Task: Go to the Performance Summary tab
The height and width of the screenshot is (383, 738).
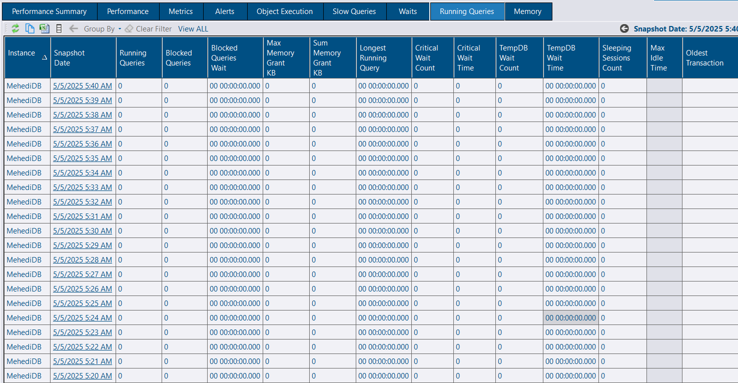Action: tap(49, 11)
